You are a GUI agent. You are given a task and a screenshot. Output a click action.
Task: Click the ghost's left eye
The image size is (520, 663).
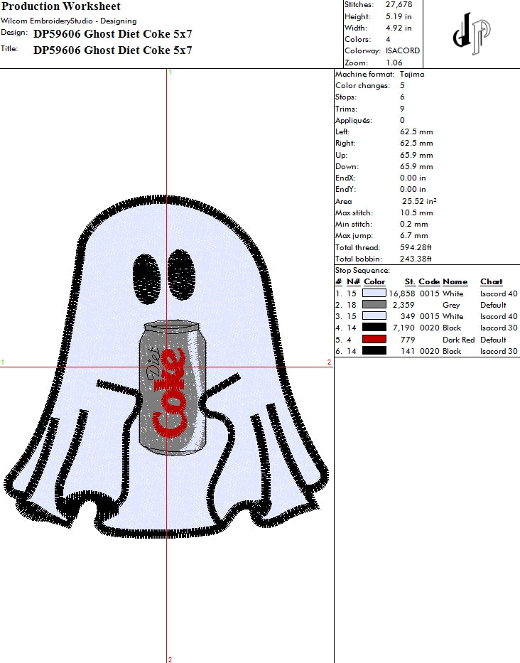(147, 279)
